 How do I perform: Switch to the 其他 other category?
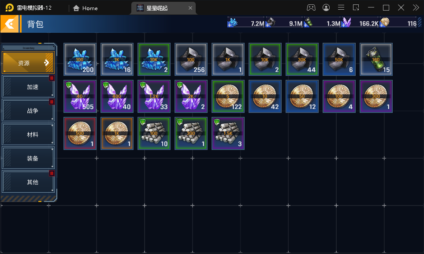click(28, 182)
